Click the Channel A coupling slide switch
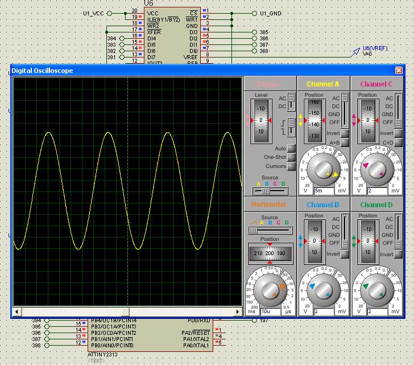The width and height of the screenshot is (414, 365). coord(345,110)
